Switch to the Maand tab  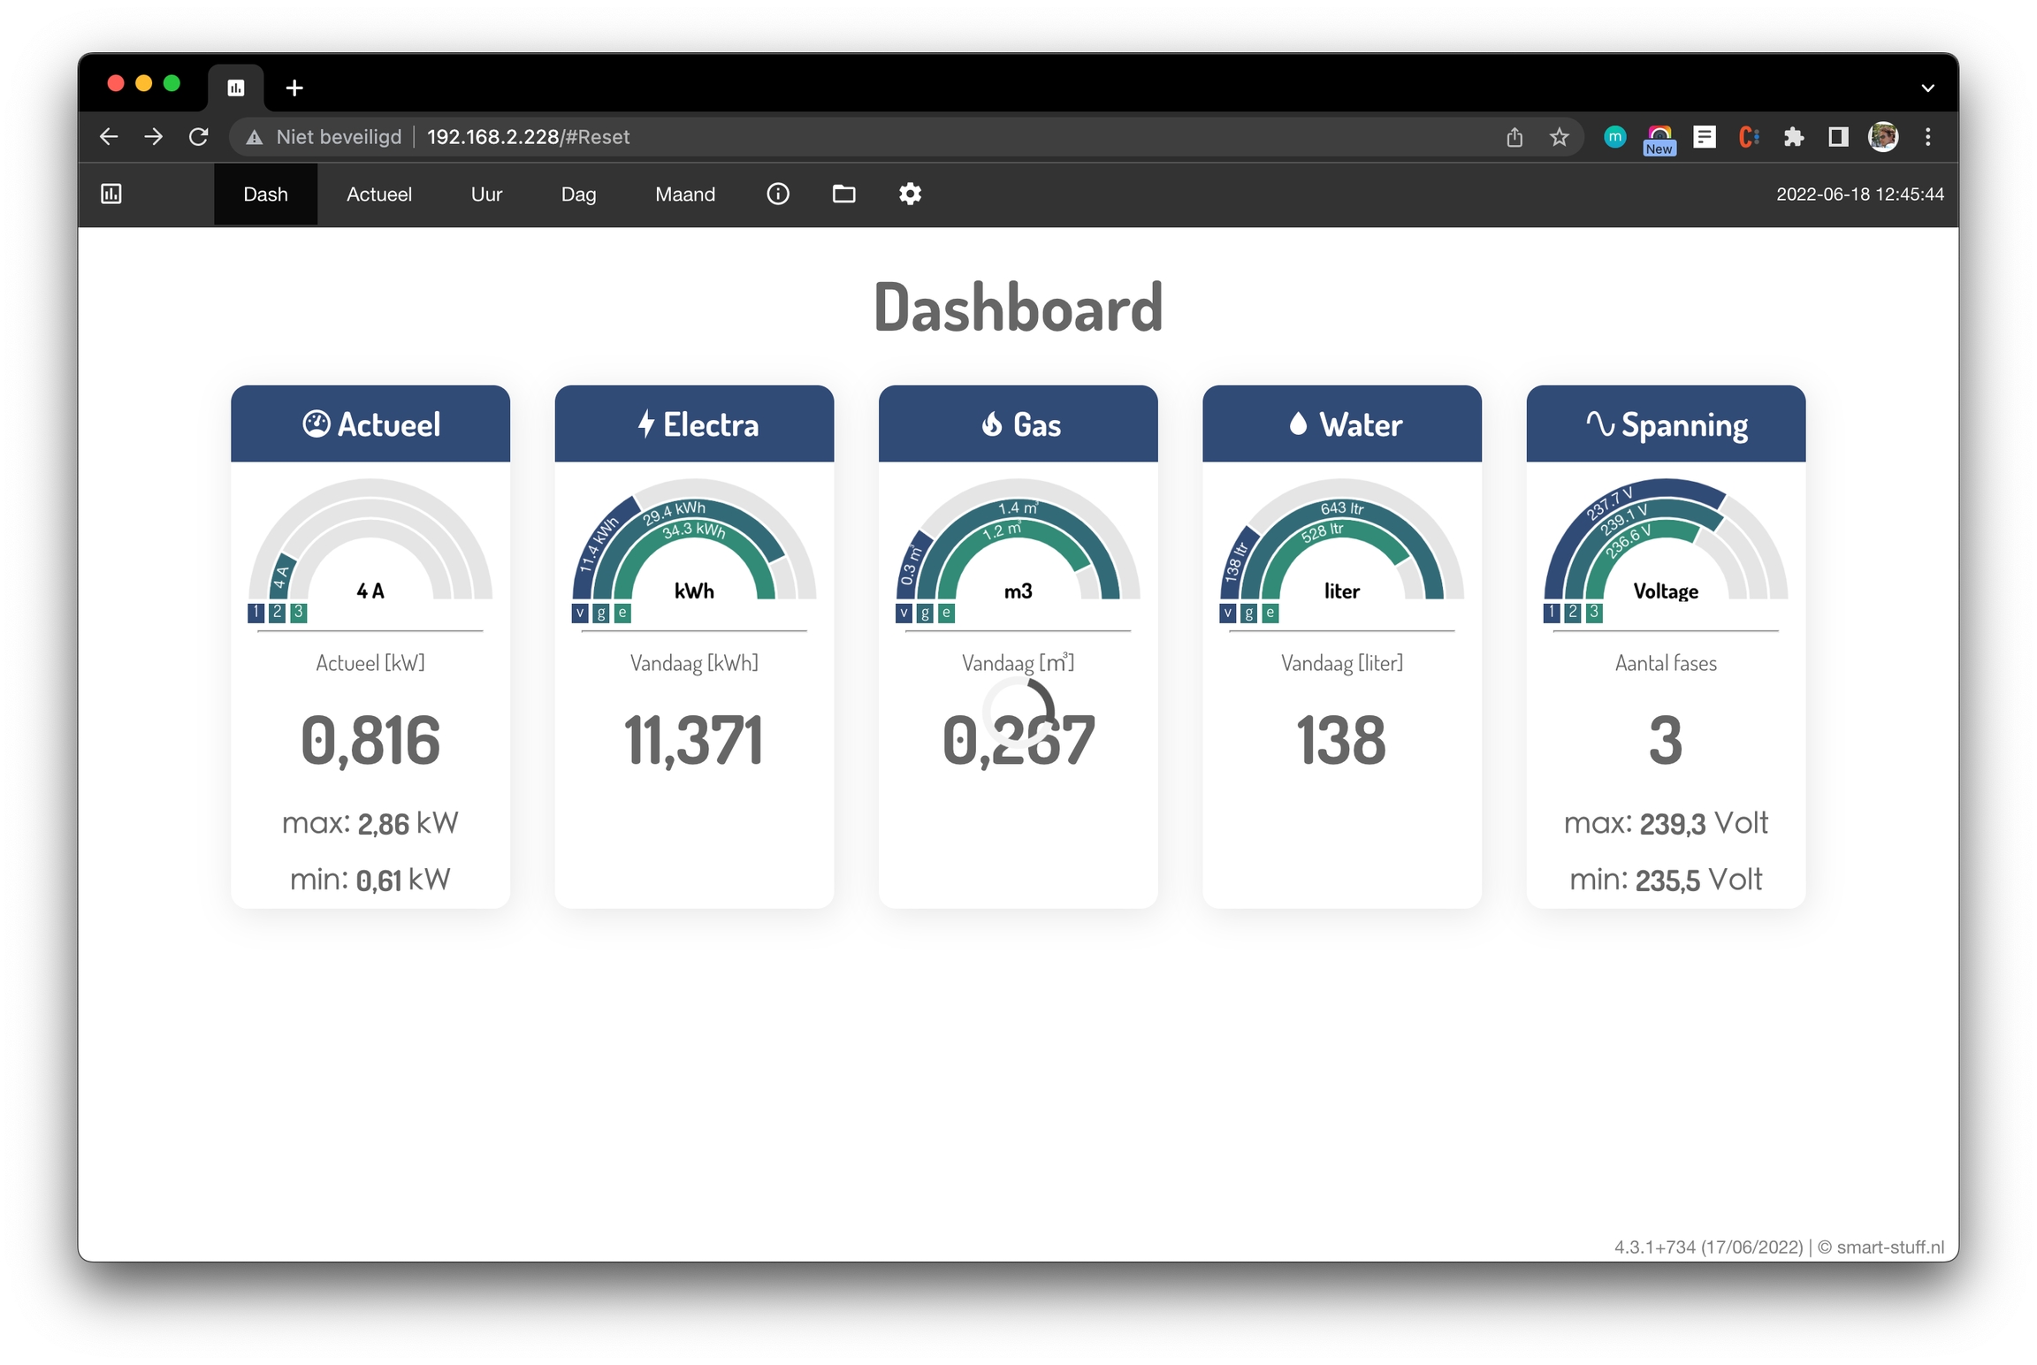(684, 194)
